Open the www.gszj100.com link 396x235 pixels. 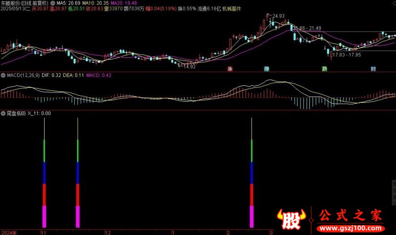[x=351, y=229]
